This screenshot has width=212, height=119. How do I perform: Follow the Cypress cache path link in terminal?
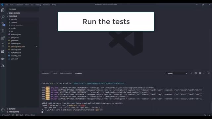98,83
